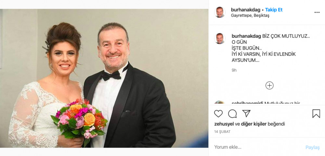The height and width of the screenshot is (156, 325).
Task: Share post with paper plane icon
Action: tap(246, 114)
